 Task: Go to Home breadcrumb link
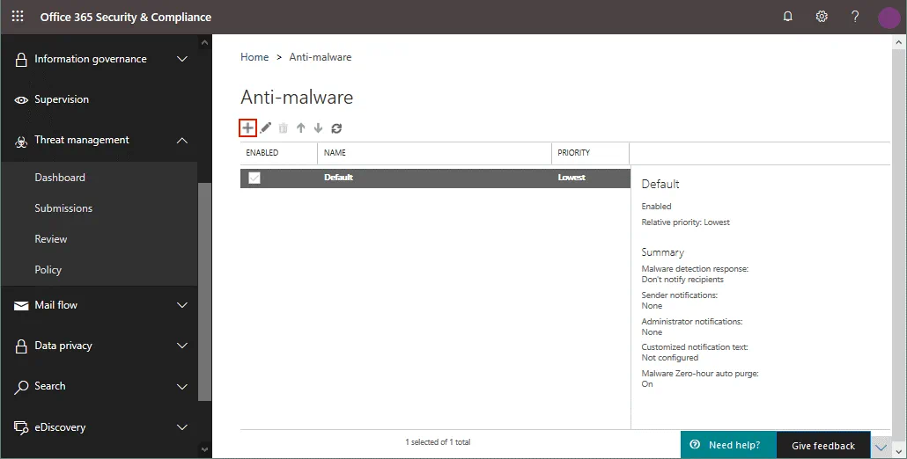[254, 57]
